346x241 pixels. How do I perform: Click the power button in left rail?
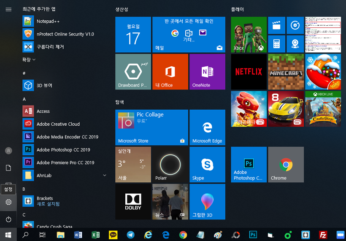point(8,219)
